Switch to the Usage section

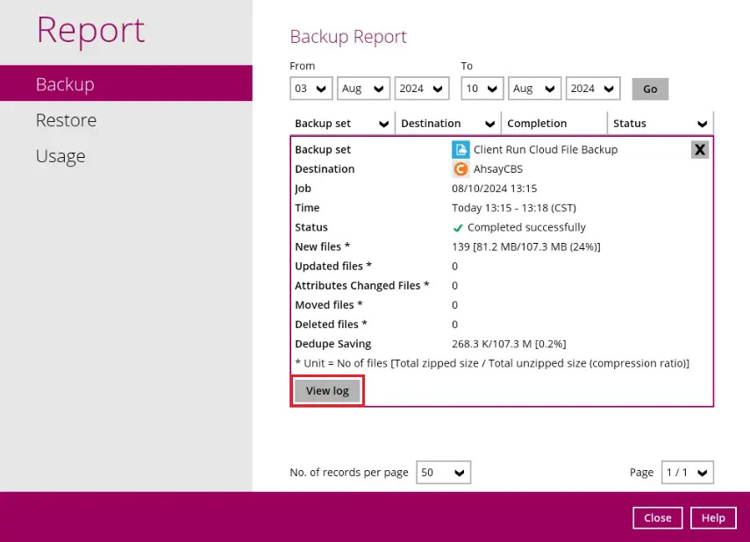pyautogui.click(x=60, y=156)
